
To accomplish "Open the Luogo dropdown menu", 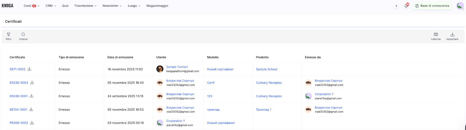I will 134,6.
